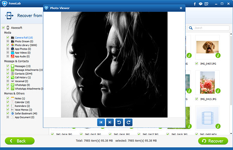Screen dimensions: 233x150
Task: Uncheck the Notes checkbox
Action: pos(8,98)
